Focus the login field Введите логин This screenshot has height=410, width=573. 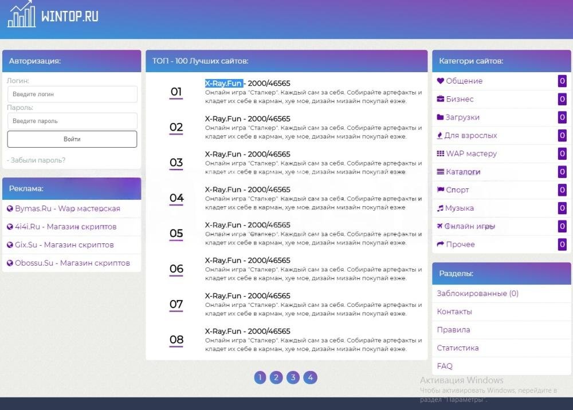point(72,94)
